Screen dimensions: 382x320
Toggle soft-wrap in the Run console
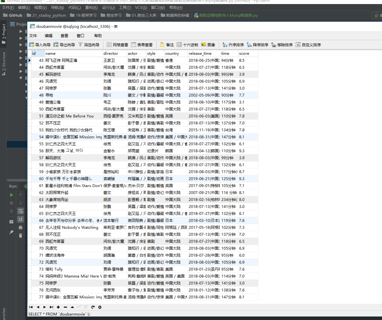tap(21, 211)
